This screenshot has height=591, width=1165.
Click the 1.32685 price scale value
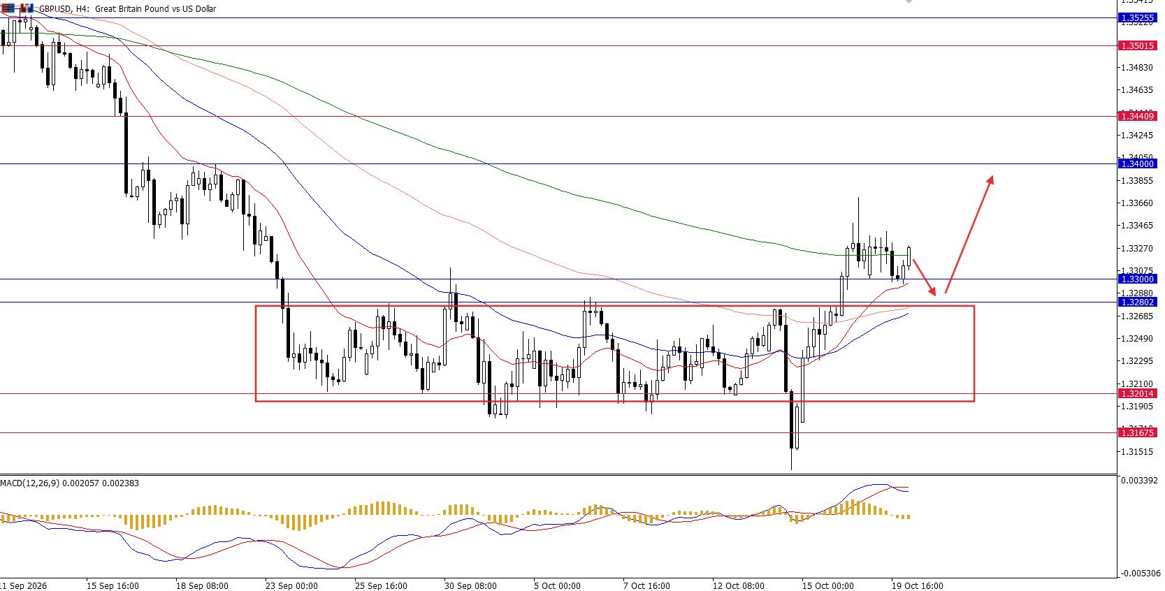1136,316
